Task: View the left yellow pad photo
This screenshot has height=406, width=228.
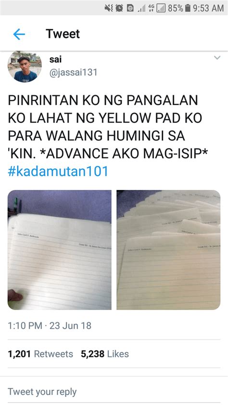Action: pyautogui.click(x=60, y=250)
